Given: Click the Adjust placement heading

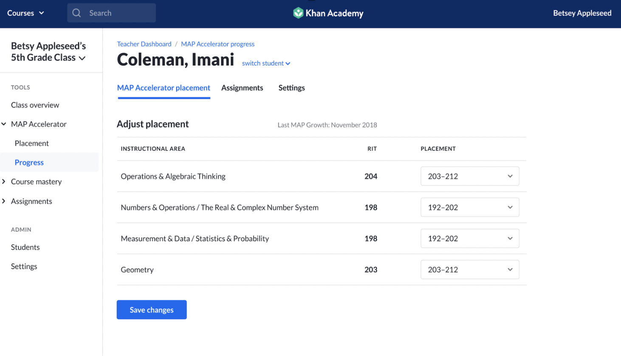Looking at the screenshot, I should [152, 124].
